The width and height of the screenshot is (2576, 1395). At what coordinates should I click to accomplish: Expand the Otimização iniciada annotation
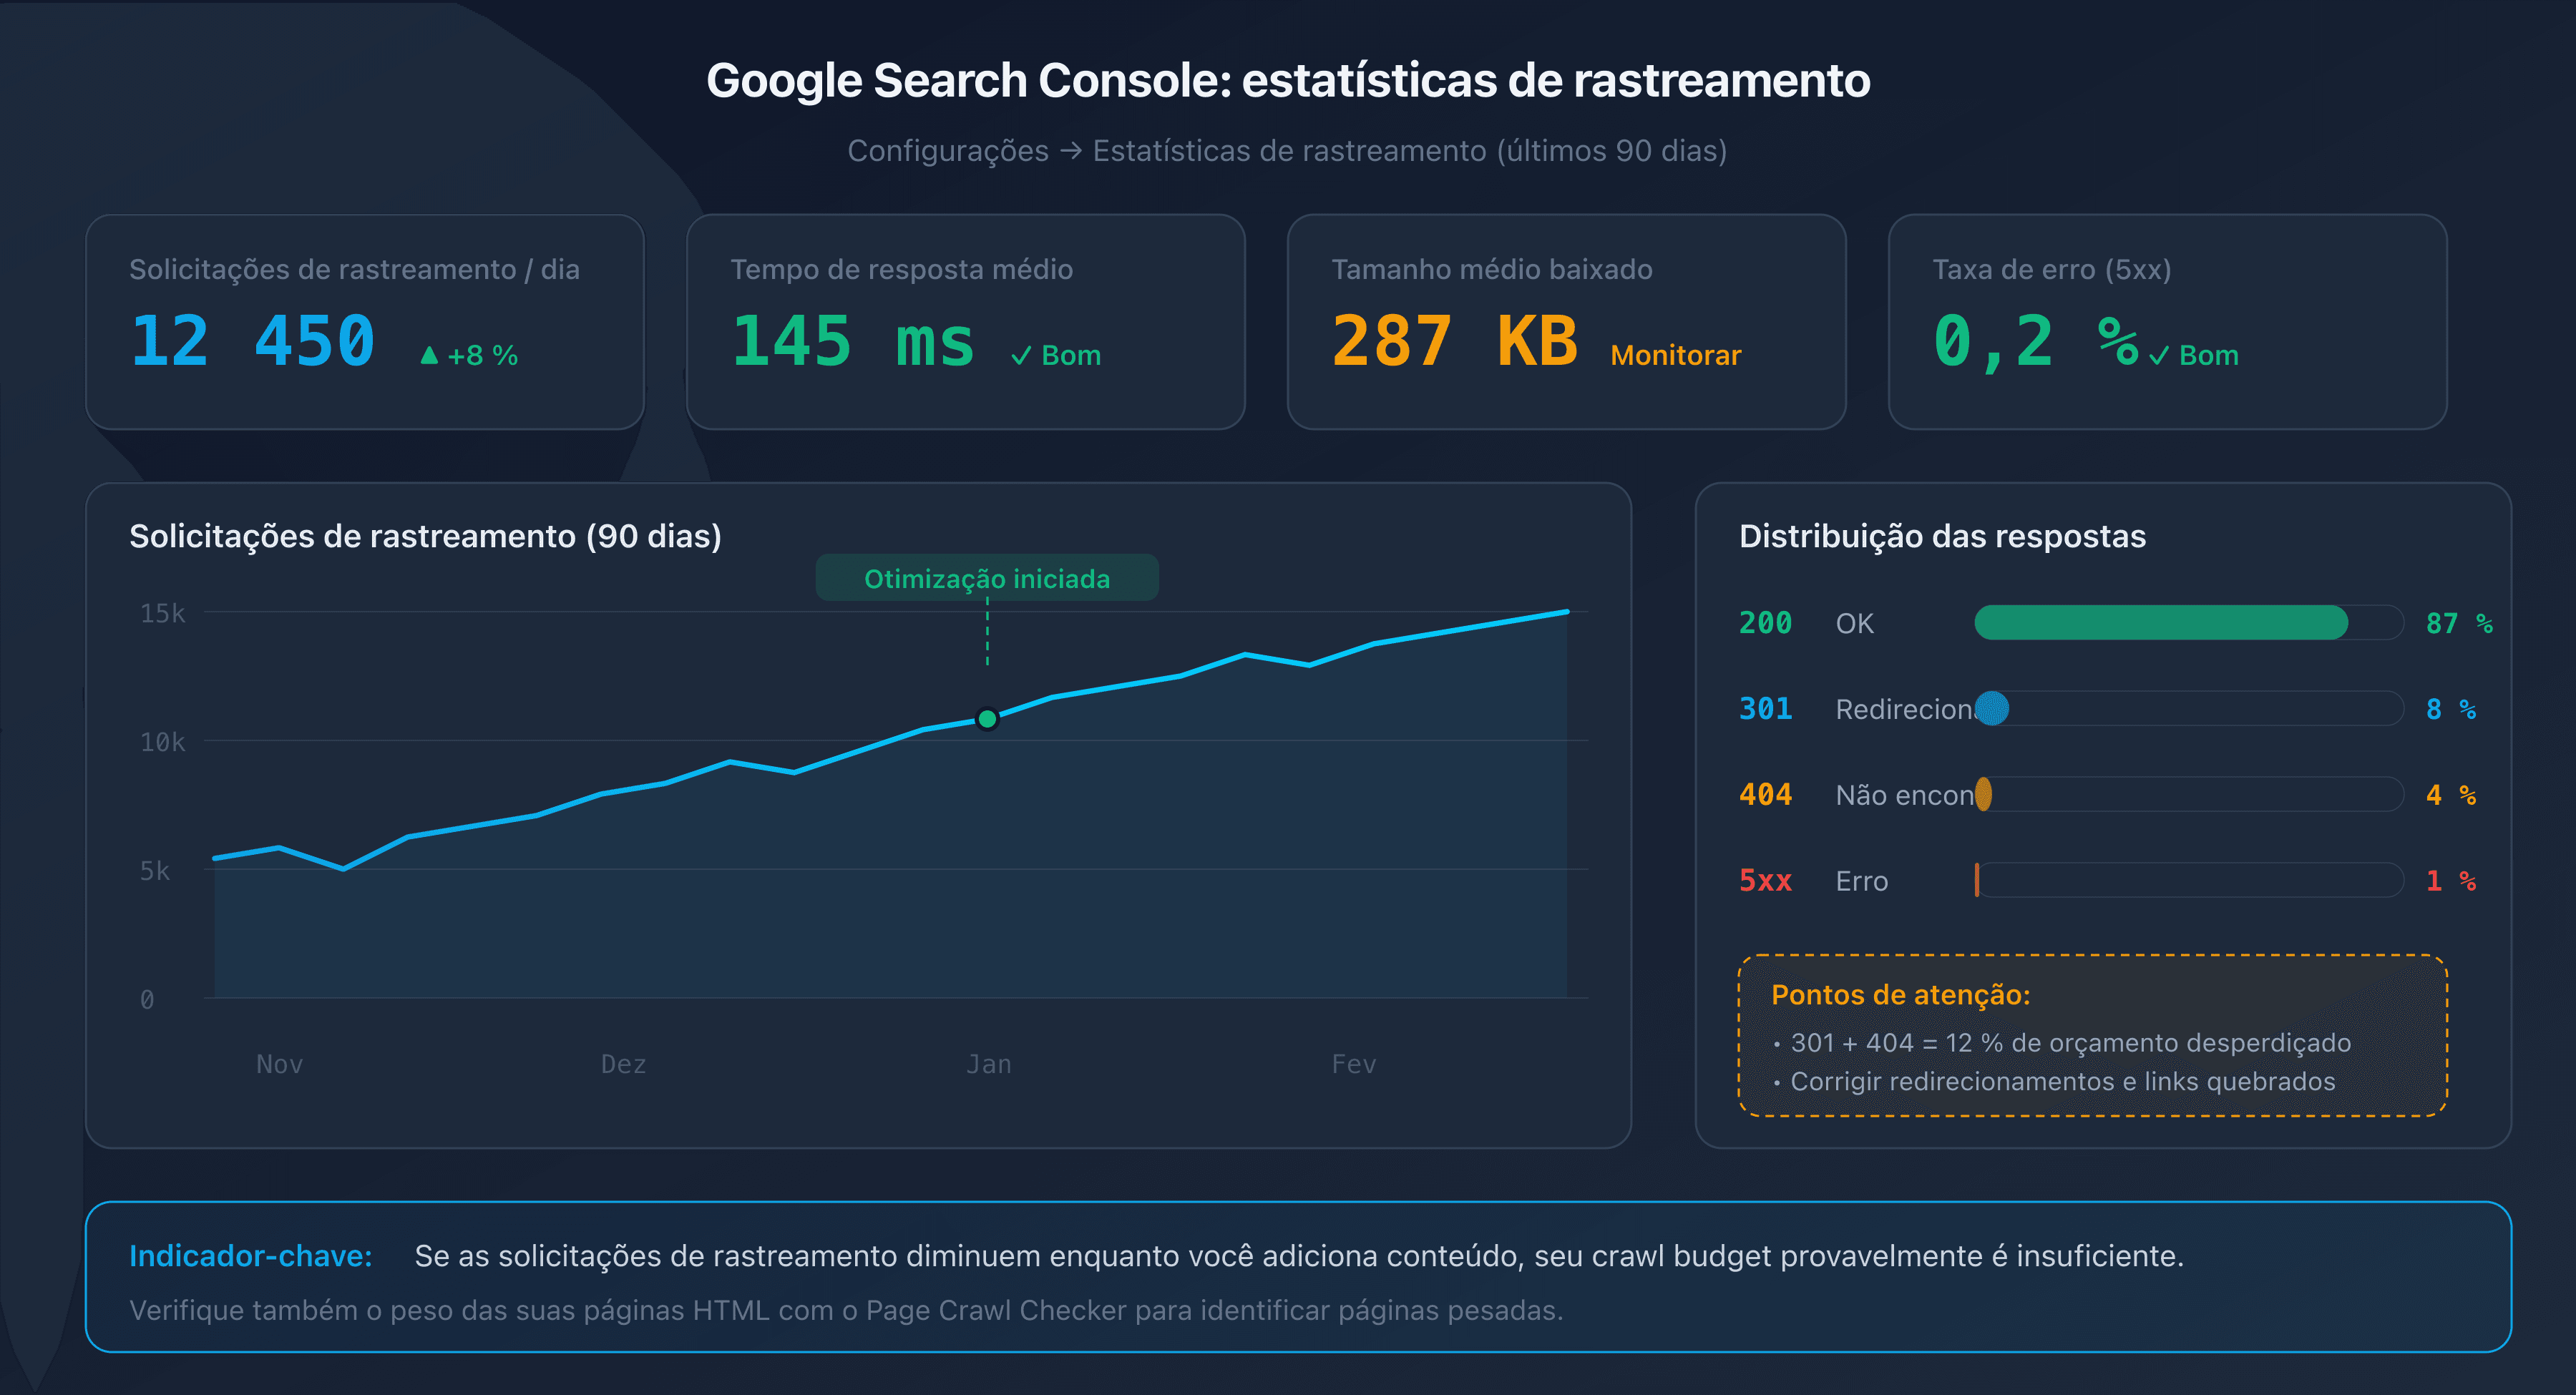987,577
